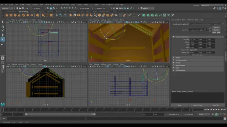Open the Workspace Maya Classic dropdown

(x=212, y=5)
